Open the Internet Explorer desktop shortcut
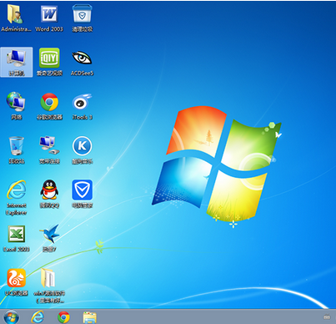The height and width of the screenshot is (324, 336). pos(17,197)
